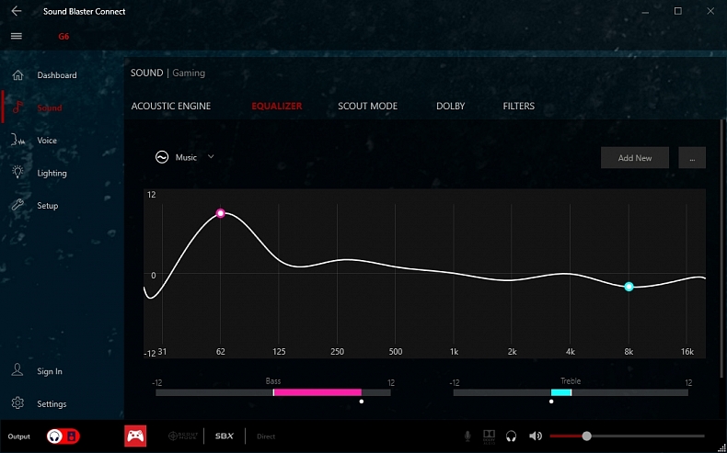Open the hamburger navigation menu
This screenshot has width=727, height=453.
(17, 36)
